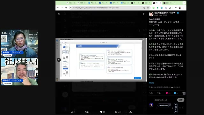The image size is (204, 115).
Task: Reload the current page
Action: [x=66, y=8]
